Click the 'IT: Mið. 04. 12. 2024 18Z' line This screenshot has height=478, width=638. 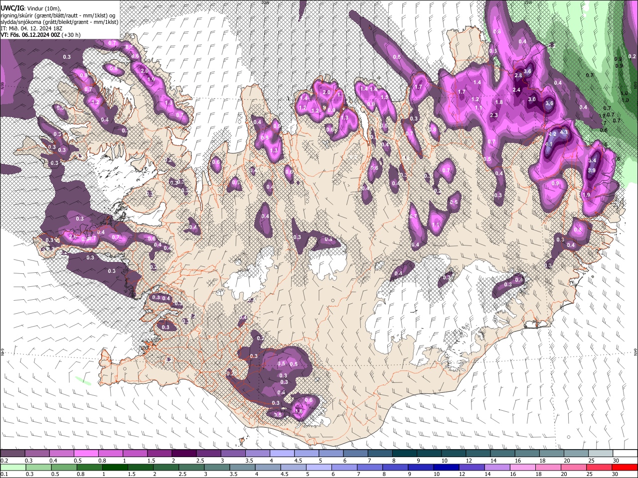31,28
